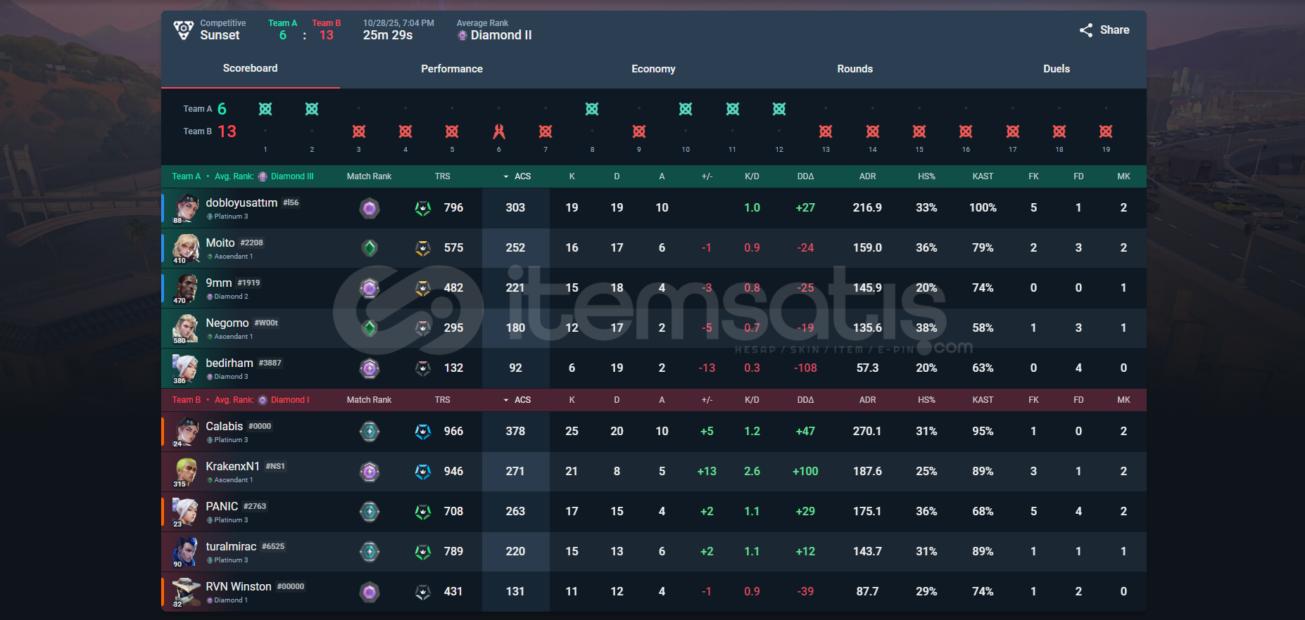The height and width of the screenshot is (620, 1305).
Task: Open 9mm player profile
Action: click(219, 283)
